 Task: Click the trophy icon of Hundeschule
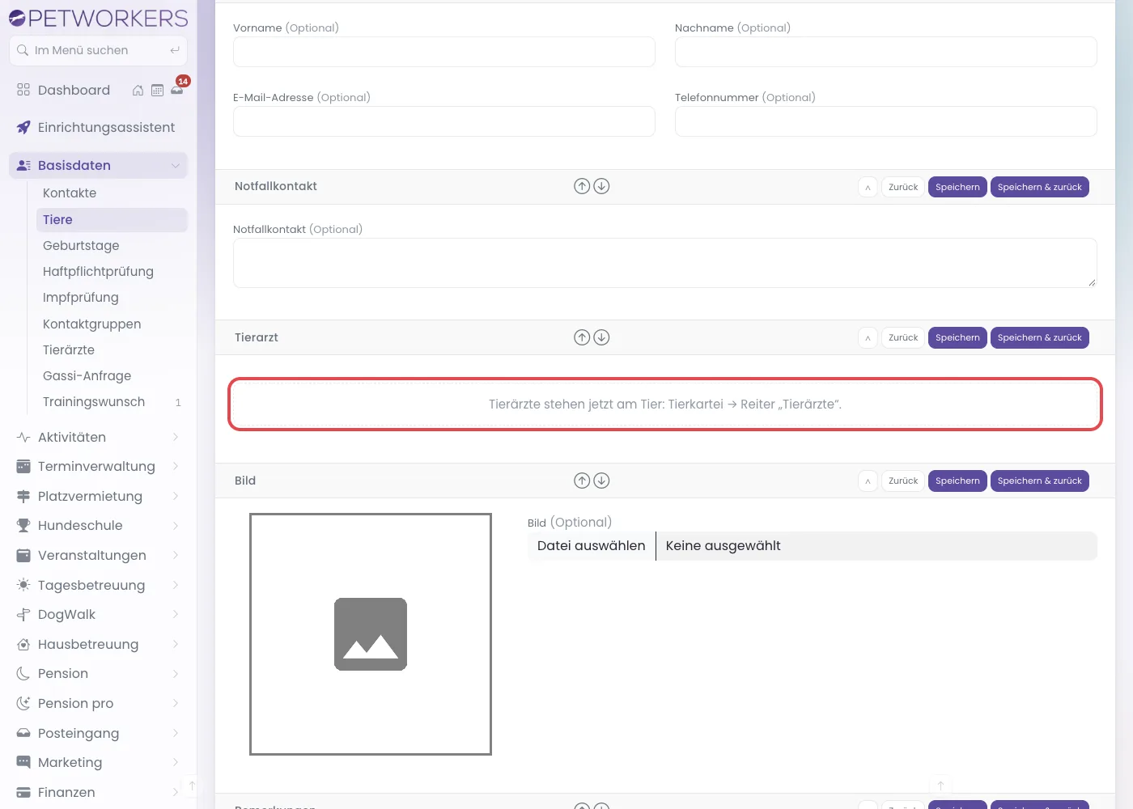coord(23,526)
